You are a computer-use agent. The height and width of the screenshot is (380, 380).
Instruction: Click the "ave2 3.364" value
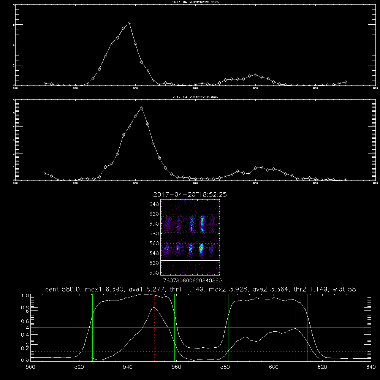pyautogui.click(x=271, y=289)
